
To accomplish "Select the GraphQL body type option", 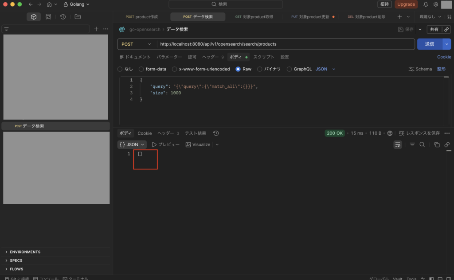I will [290, 69].
